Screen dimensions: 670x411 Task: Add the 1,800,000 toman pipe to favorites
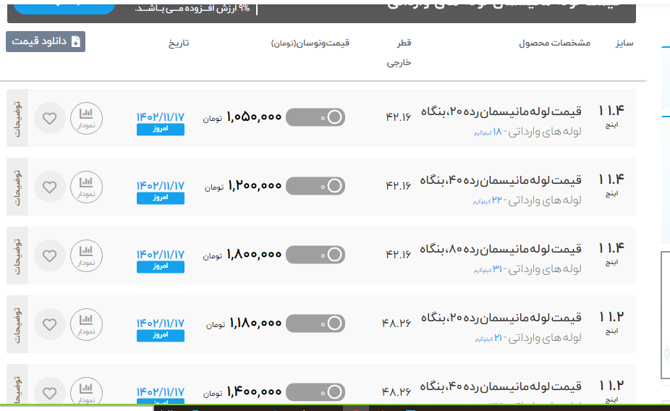point(49,255)
